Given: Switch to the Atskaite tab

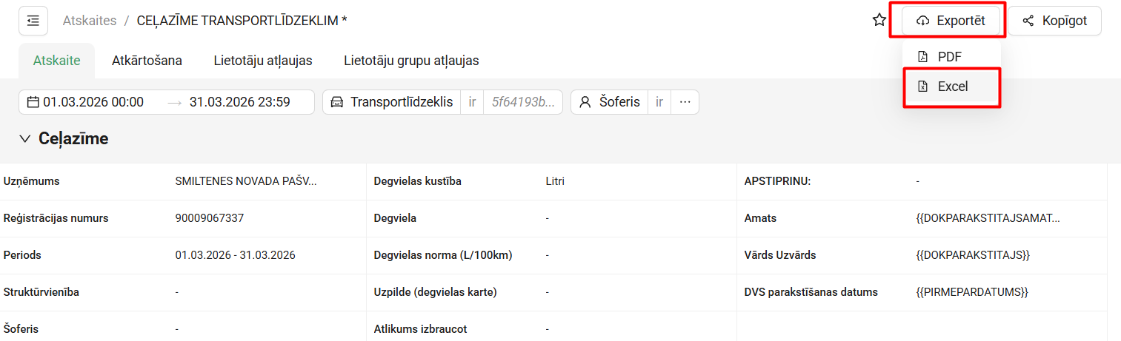Looking at the screenshot, I should pos(57,61).
